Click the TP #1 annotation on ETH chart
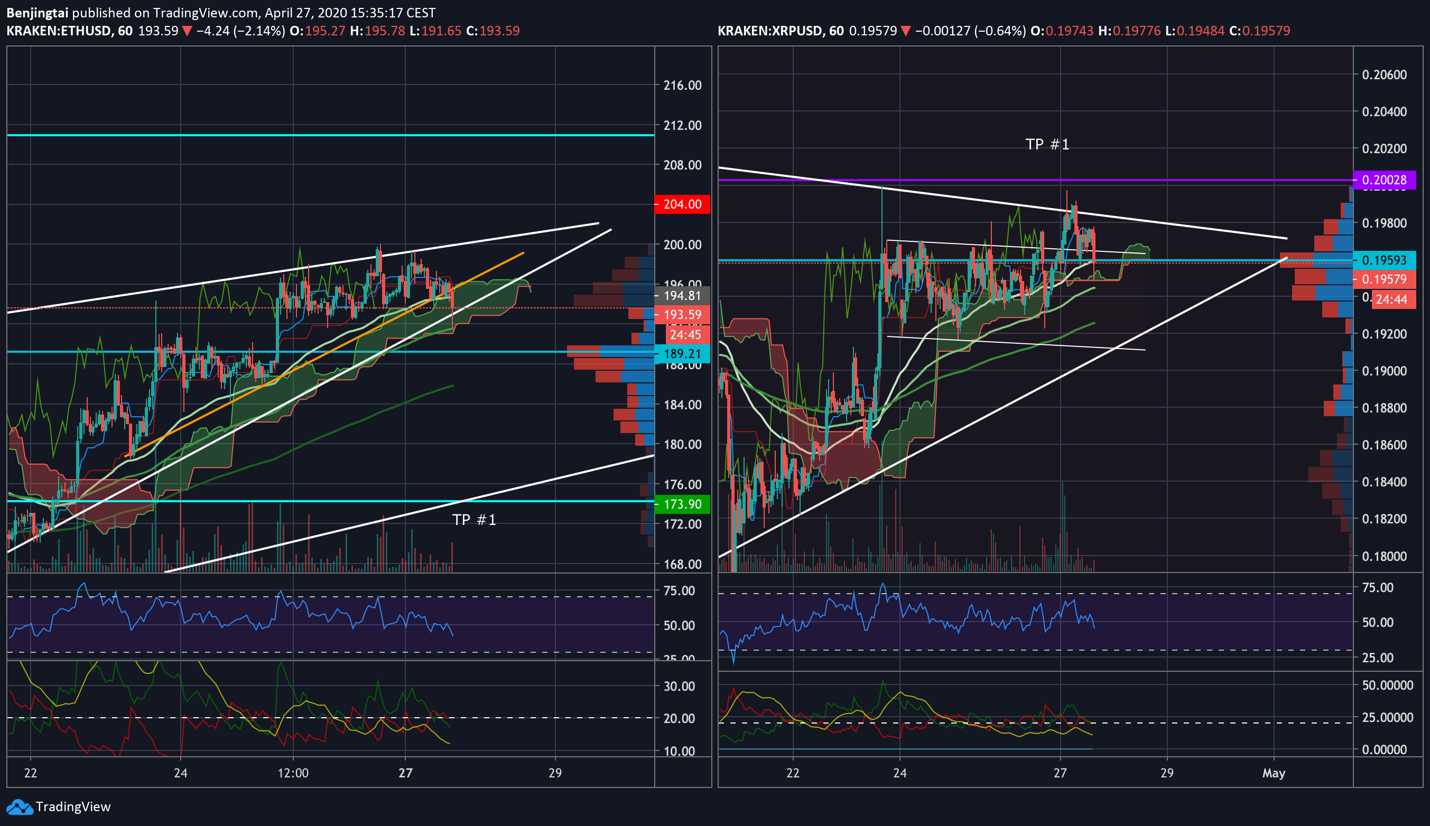This screenshot has height=826, width=1430. pos(475,520)
